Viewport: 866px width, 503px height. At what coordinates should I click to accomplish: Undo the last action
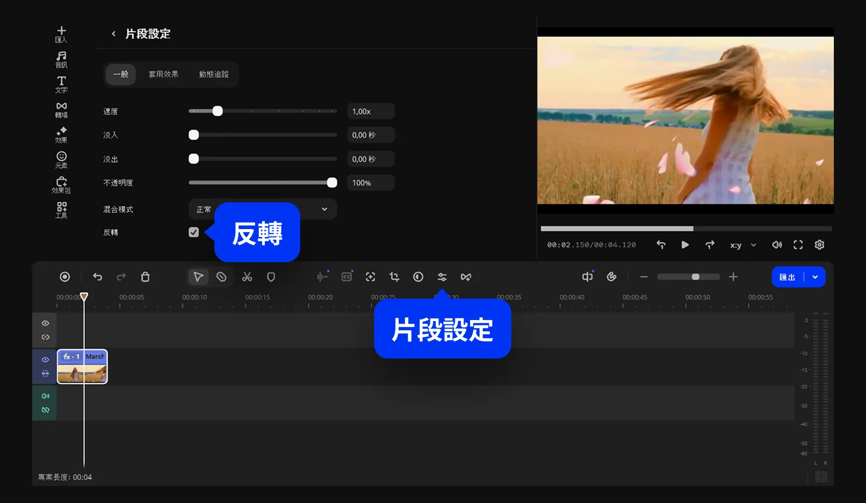98,277
